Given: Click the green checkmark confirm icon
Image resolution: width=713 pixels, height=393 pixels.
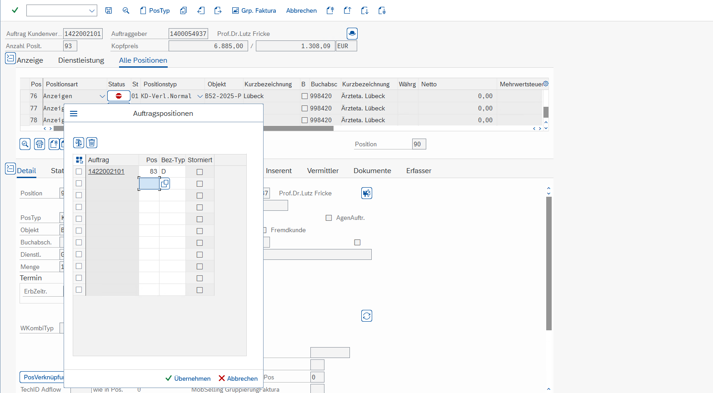Looking at the screenshot, I should pyautogui.click(x=15, y=10).
